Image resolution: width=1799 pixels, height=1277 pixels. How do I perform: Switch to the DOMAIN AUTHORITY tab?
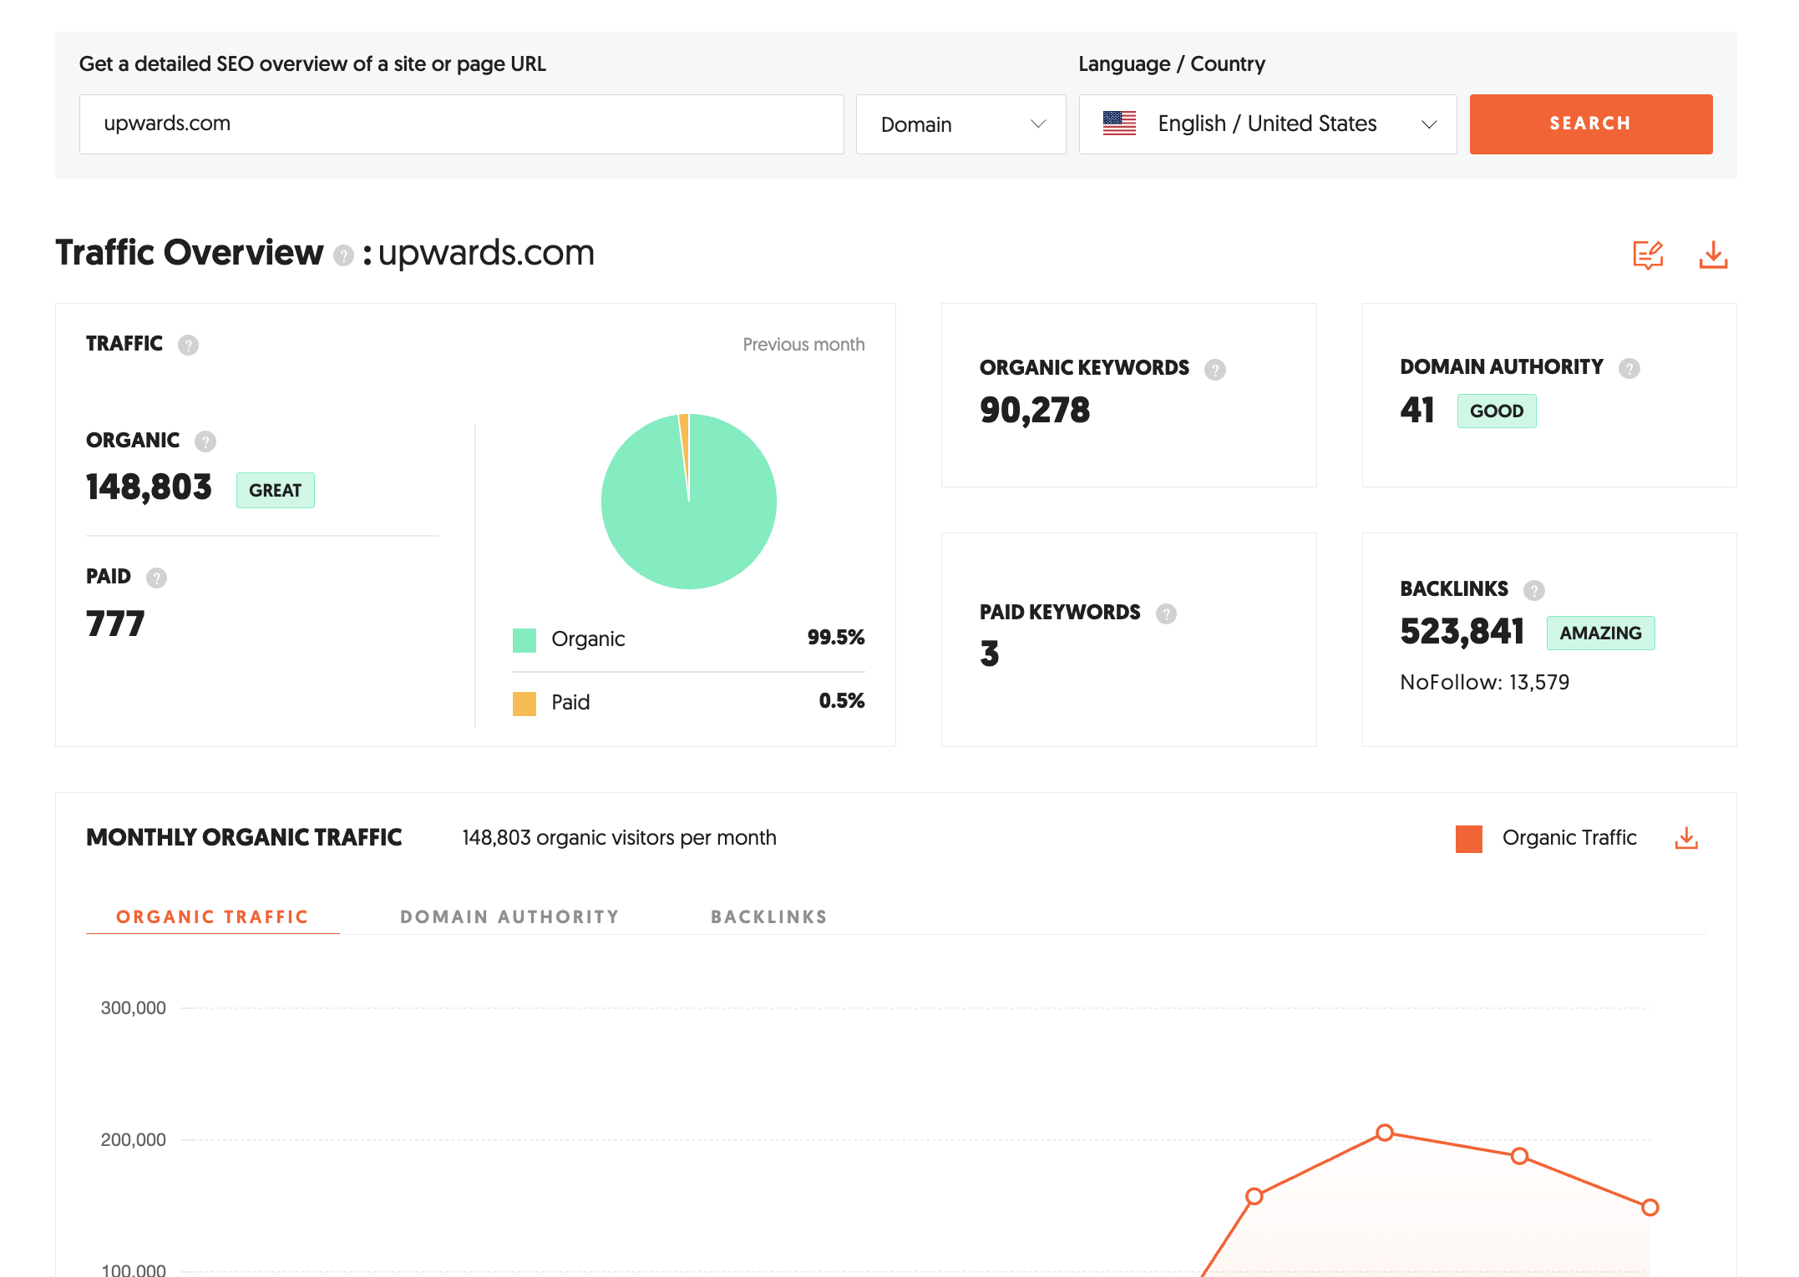(x=509, y=916)
